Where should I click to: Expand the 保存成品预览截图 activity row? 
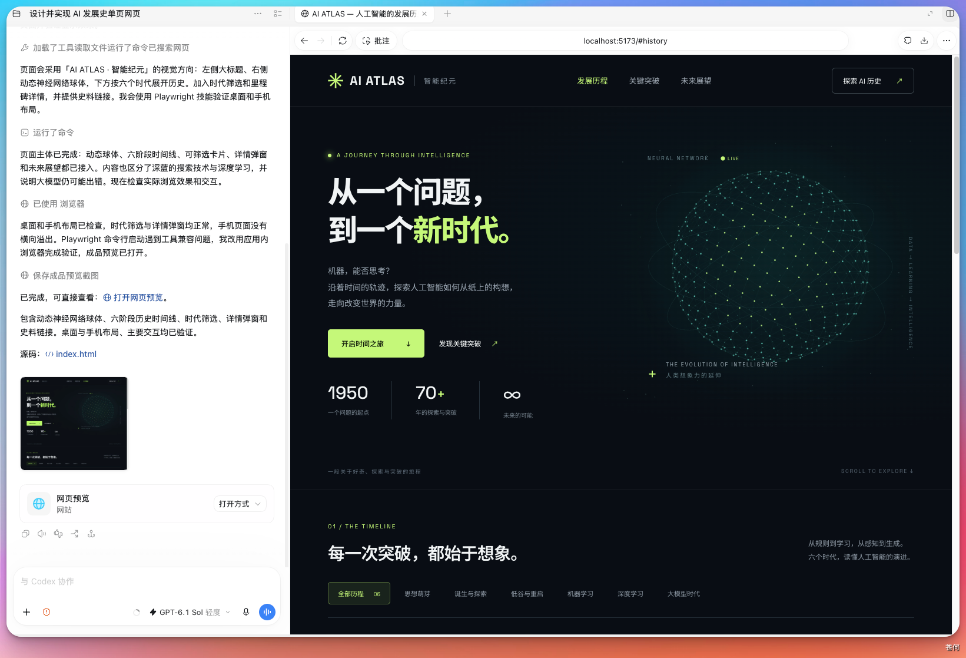(x=60, y=276)
